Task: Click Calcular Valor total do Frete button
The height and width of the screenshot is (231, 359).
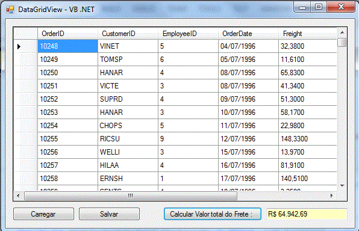Action: (213, 214)
